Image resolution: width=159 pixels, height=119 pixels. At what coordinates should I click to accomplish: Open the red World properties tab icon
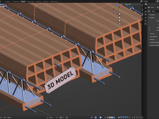[145, 24]
